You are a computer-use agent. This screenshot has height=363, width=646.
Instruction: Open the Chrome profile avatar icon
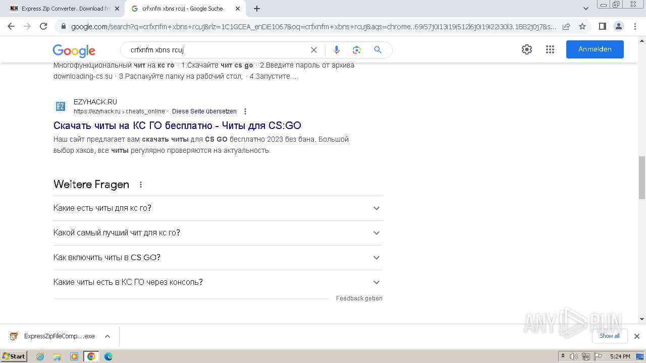[x=618, y=26]
